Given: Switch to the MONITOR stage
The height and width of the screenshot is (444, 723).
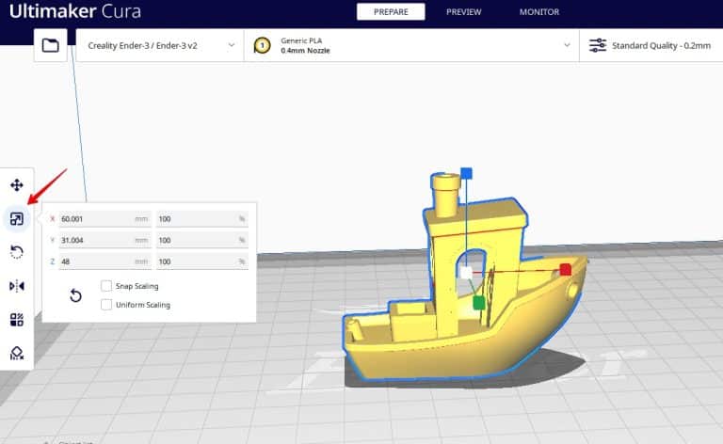Looking at the screenshot, I should [539, 12].
